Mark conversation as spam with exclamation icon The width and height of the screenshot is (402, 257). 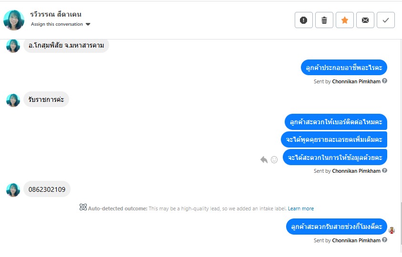(304, 20)
